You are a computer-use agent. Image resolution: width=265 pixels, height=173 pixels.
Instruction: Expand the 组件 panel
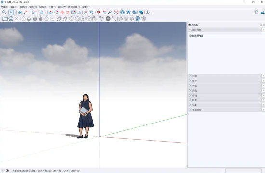point(190,81)
